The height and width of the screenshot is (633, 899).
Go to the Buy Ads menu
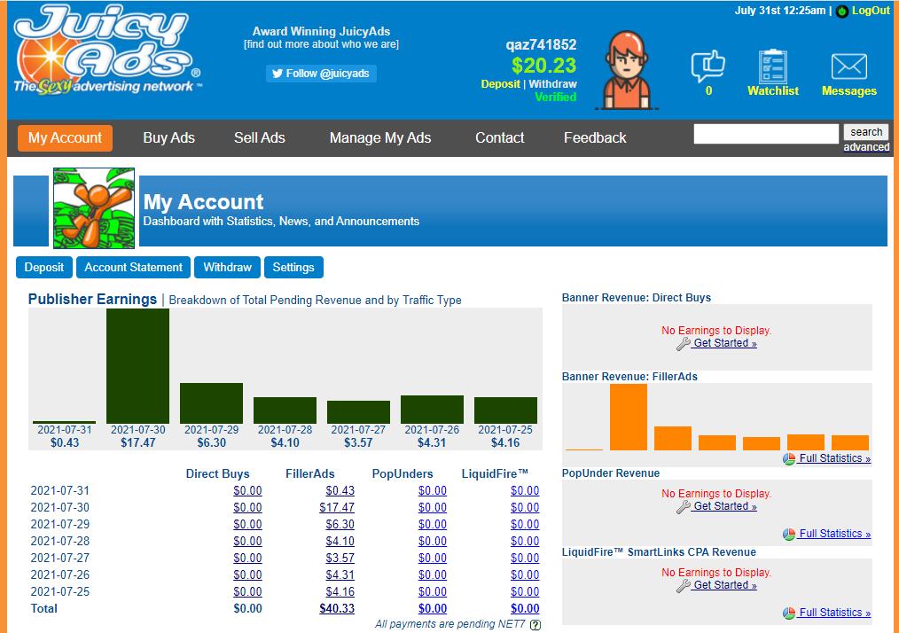168,138
